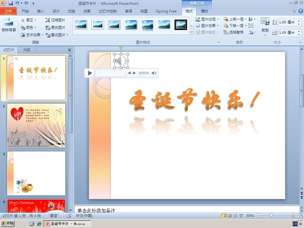This screenshot has height=228, width=304.
Task: Open the Color (颜色) dropdown
Action: (28, 27)
